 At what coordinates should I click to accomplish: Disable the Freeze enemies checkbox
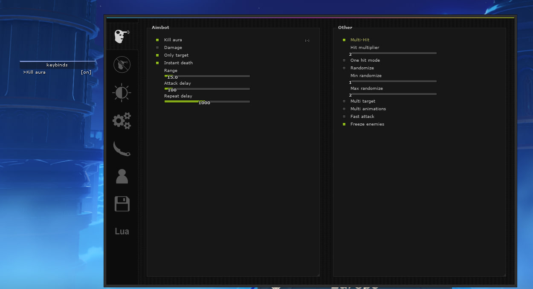344,124
